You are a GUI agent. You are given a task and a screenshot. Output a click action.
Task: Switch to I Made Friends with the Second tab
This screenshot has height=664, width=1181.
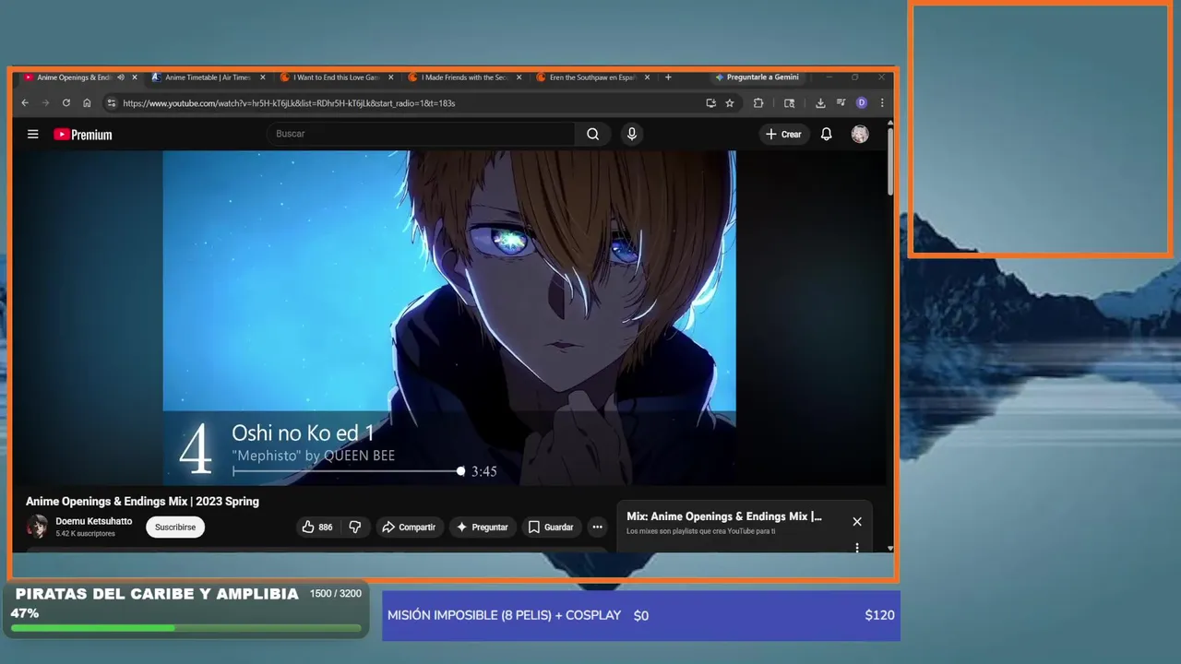click(462, 77)
